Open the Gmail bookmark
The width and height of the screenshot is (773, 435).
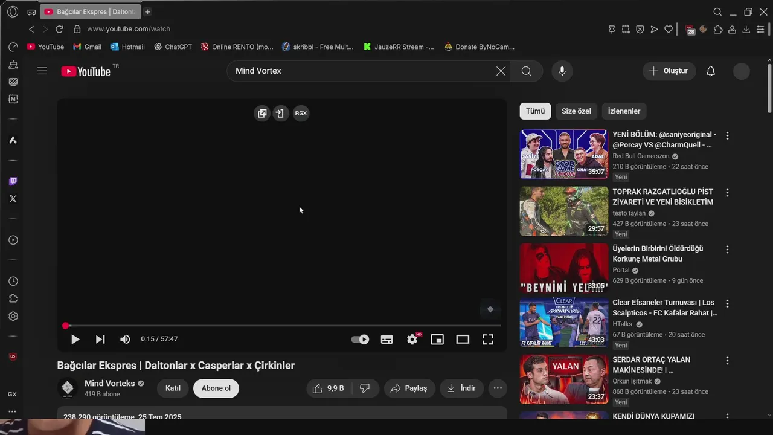(87, 47)
